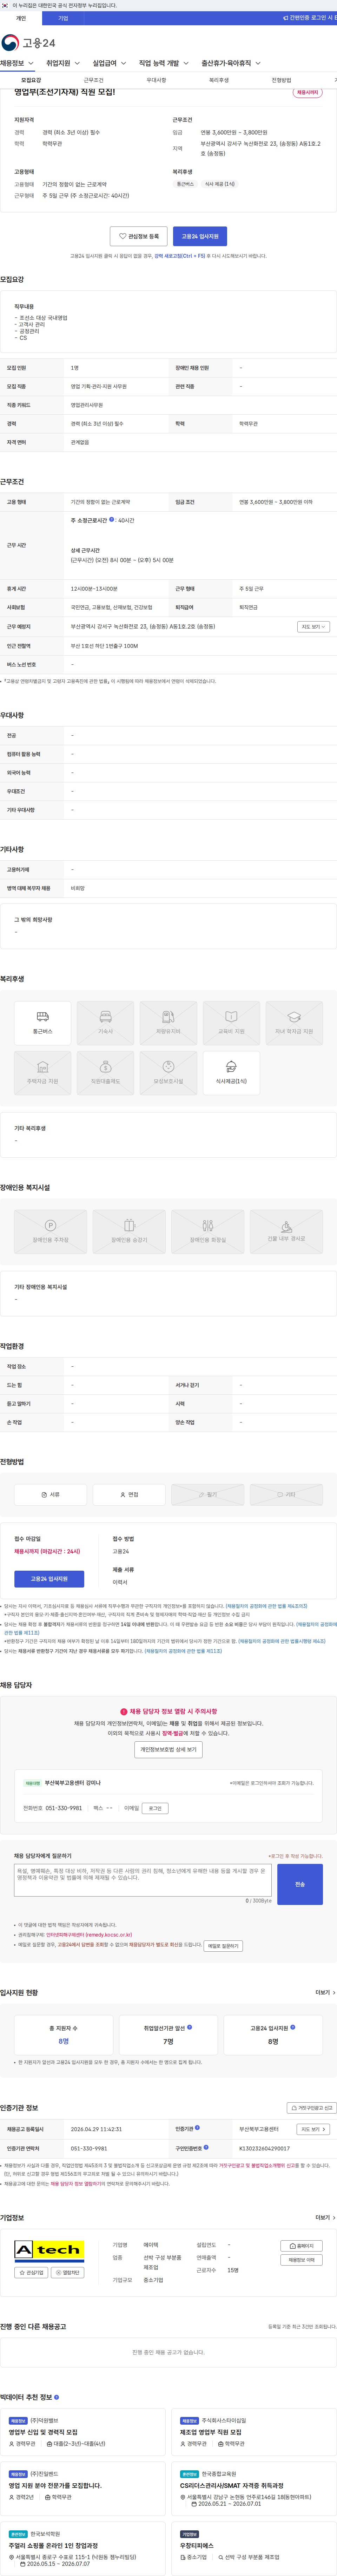Screen dimensions: 337x2576
Task: Select the 개인 tab at top
Action: (21, 18)
